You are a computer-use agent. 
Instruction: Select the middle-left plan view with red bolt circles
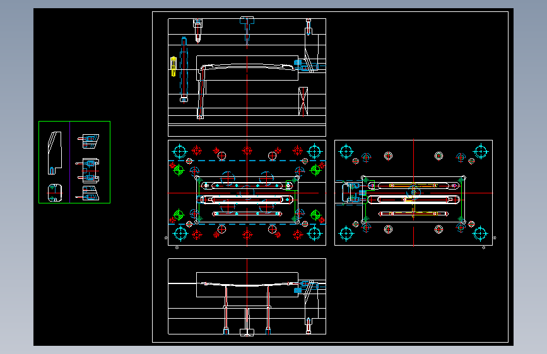(247, 193)
